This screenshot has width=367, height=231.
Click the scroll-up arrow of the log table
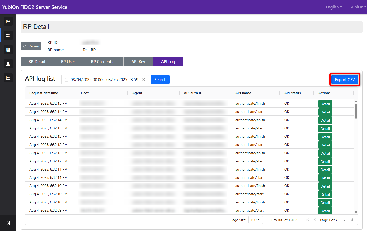pyautogui.click(x=356, y=102)
